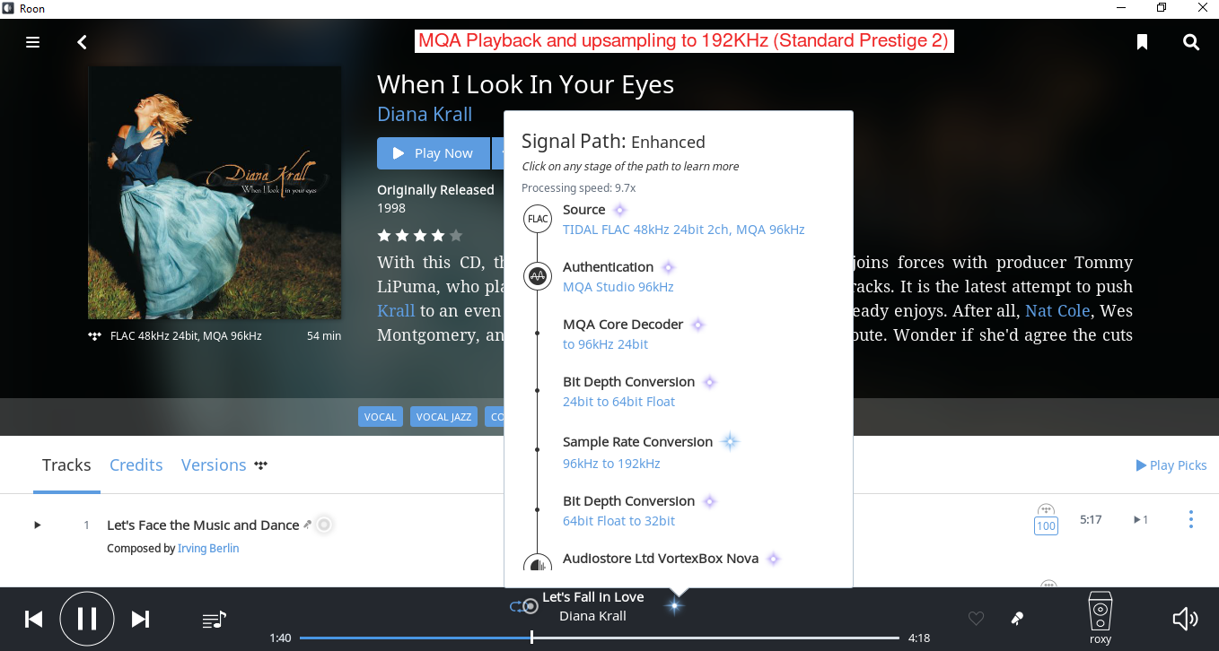The image size is (1219, 651).
Task: Click the '24bit to 64bit Float' stage
Action: tap(619, 402)
